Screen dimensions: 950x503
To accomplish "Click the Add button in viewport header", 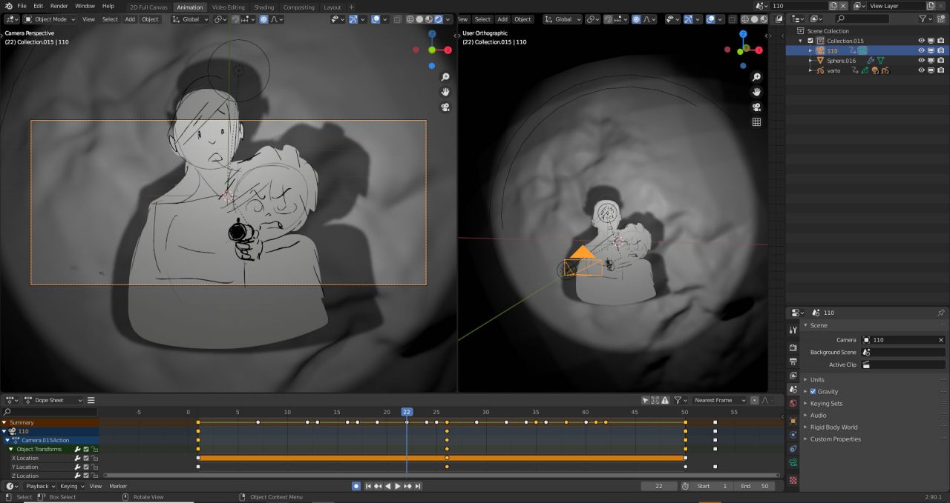I will pyautogui.click(x=129, y=19).
